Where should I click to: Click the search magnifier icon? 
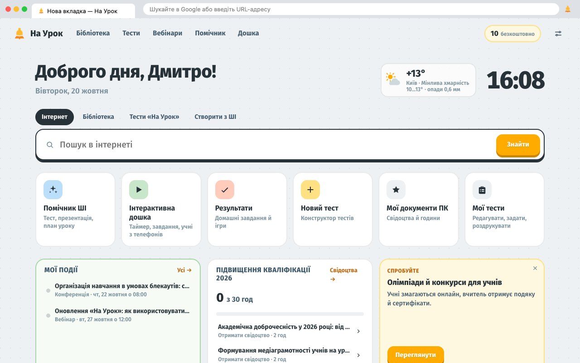pyautogui.click(x=50, y=145)
